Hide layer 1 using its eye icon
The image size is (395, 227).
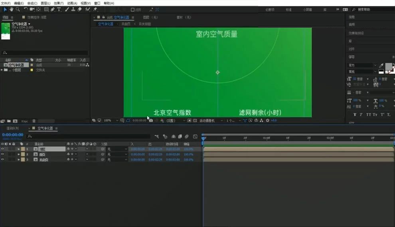2,149
